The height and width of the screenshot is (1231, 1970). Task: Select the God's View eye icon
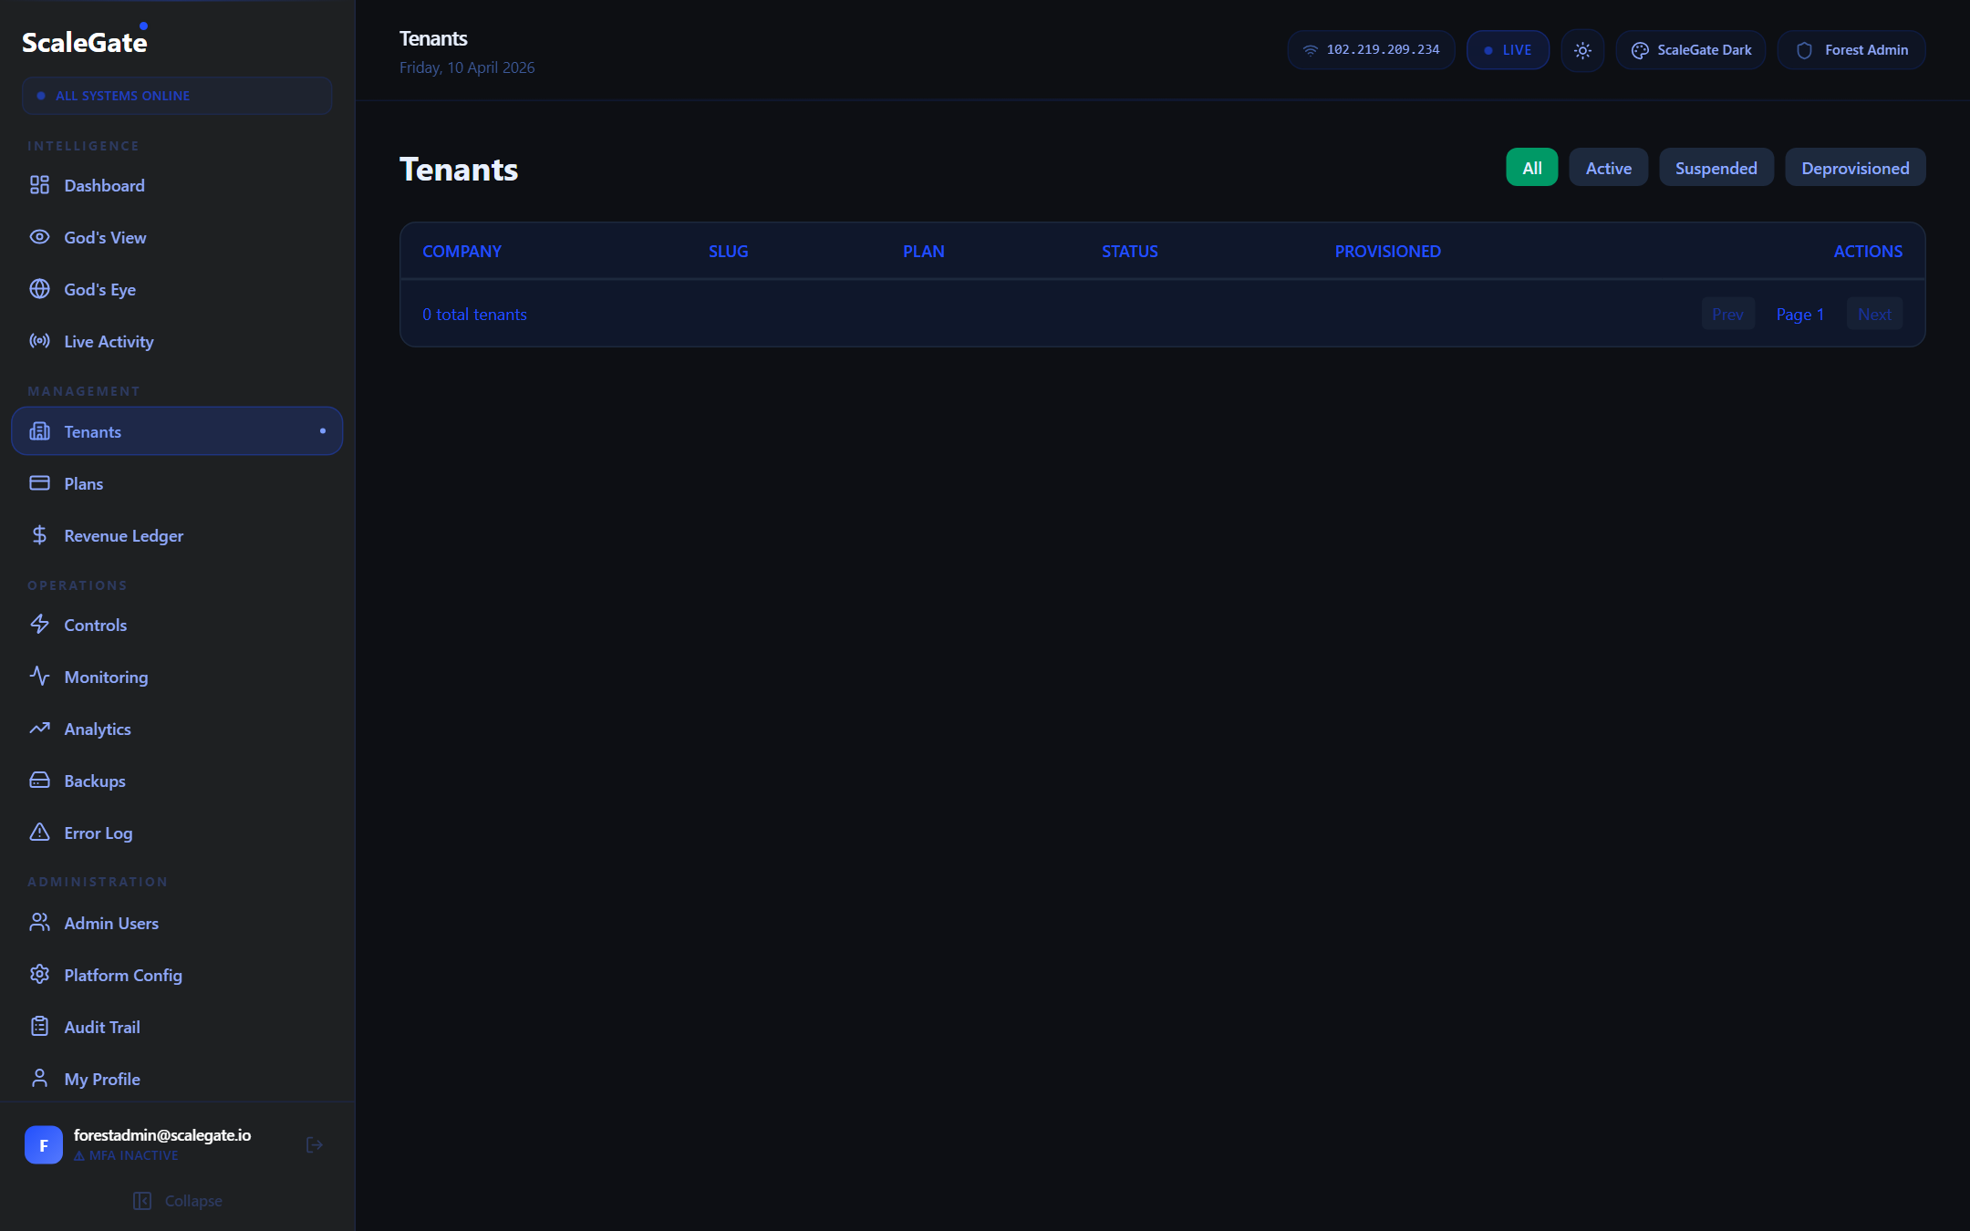click(x=104, y=237)
